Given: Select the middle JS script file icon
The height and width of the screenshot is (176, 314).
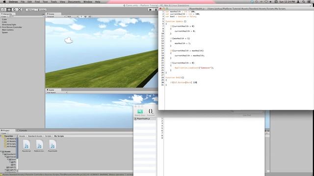Looking at the screenshot, I should pyautogui.click(x=39, y=145).
